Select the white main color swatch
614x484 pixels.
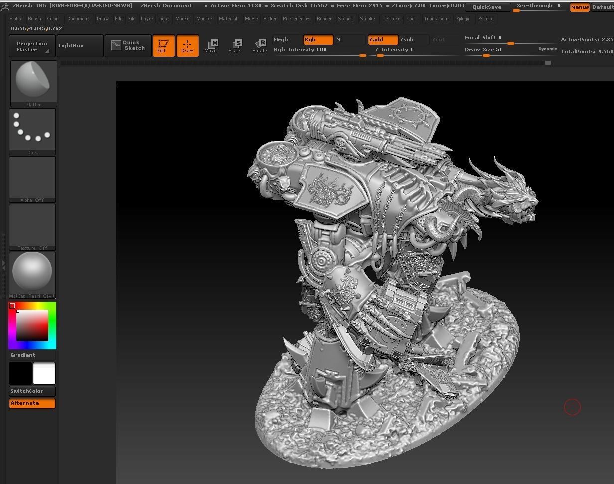[44, 373]
